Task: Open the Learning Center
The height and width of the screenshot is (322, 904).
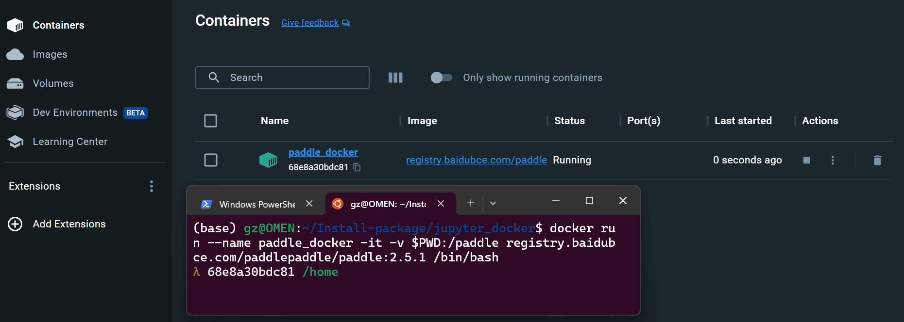Action: pos(70,142)
